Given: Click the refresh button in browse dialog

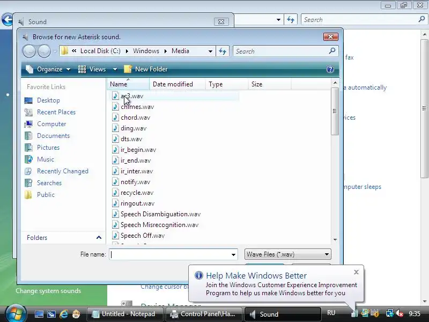Looking at the screenshot, I should point(223,51).
